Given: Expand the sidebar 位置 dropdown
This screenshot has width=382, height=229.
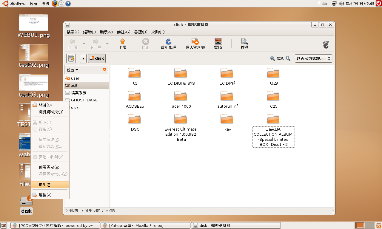Looking at the screenshot, I should point(73,70).
